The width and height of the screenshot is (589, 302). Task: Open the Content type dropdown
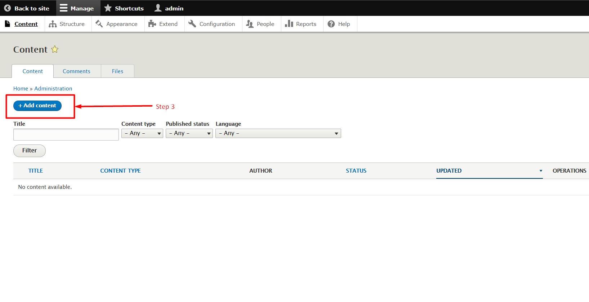[x=142, y=133]
